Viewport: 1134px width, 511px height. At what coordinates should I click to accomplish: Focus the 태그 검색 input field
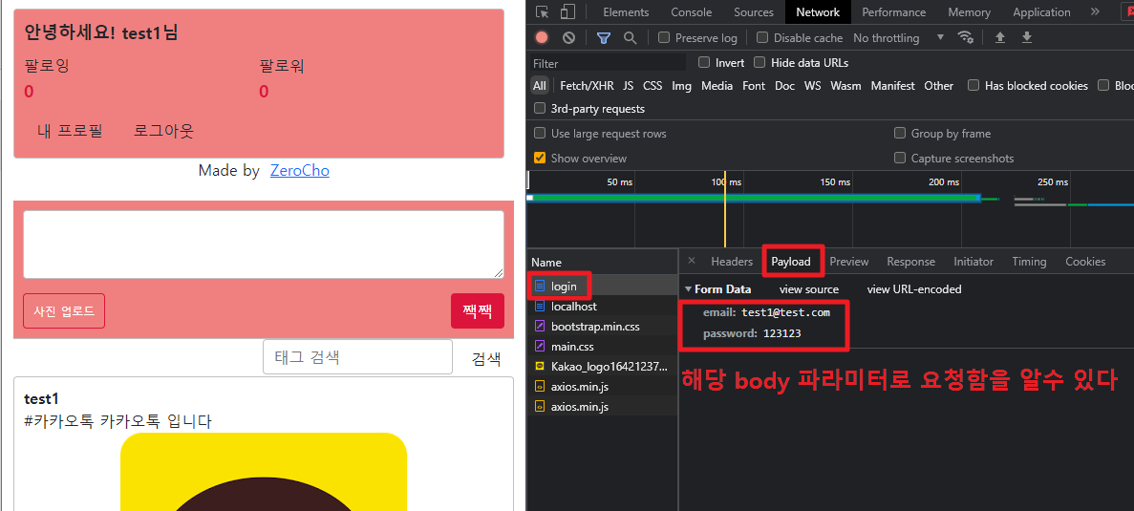pos(357,357)
